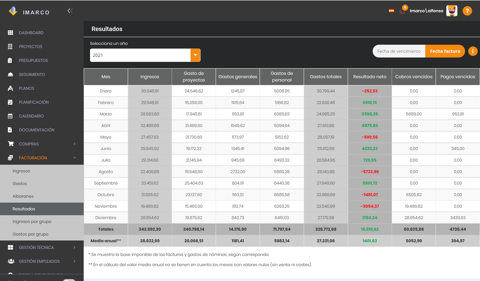
Task: Open the Dashboard grid icon
Action: 11,33
